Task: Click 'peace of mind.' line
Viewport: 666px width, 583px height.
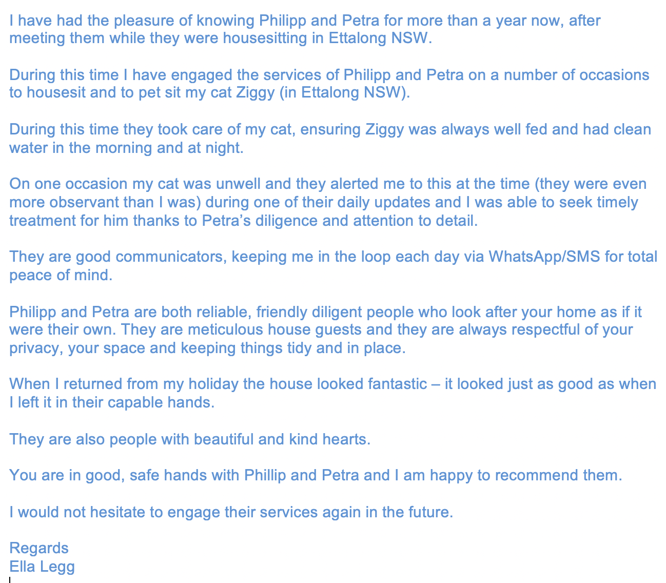Action: tap(61, 275)
